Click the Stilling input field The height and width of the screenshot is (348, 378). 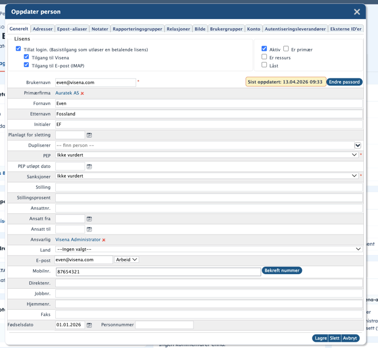(209, 187)
